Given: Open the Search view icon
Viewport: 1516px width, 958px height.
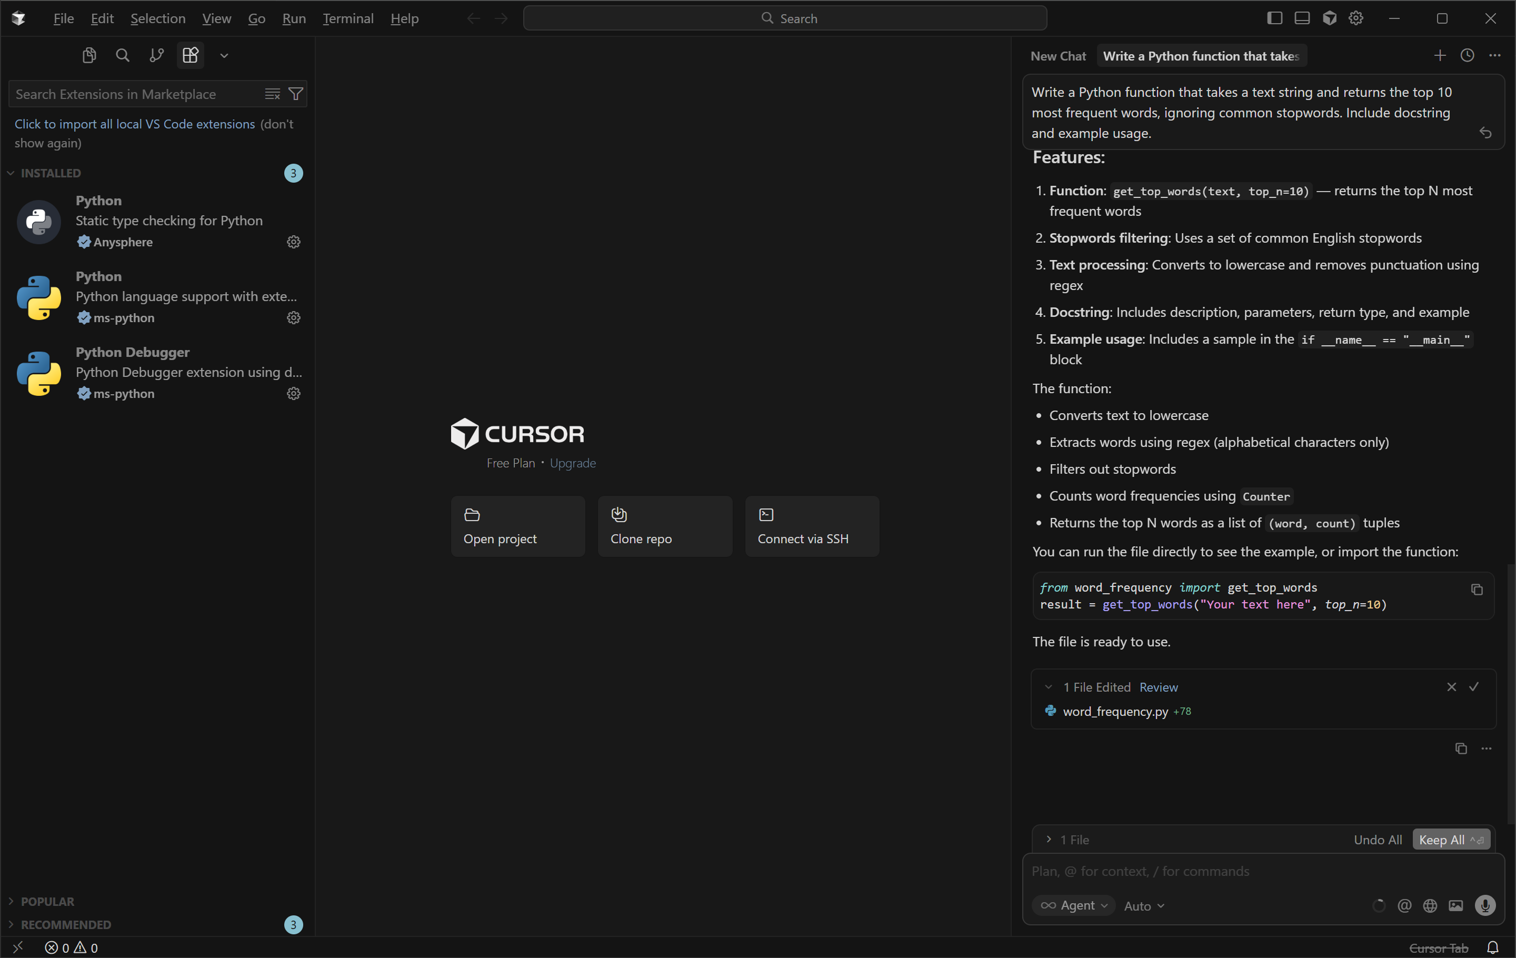Looking at the screenshot, I should (123, 55).
